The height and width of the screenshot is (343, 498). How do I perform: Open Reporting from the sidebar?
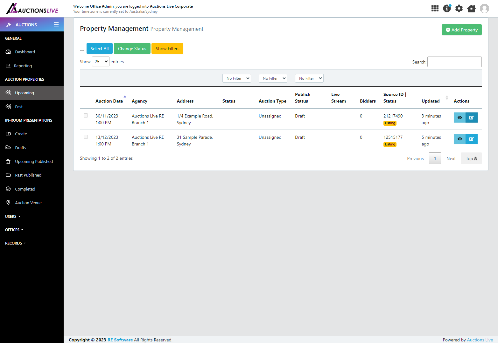click(23, 66)
